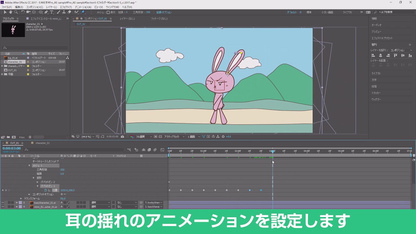Select the Eraser tool
416x234 pixels.
(70, 12)
